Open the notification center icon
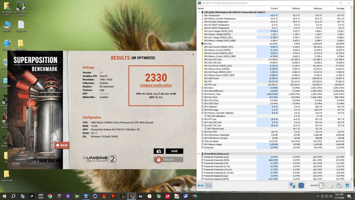 pos(349,196)
